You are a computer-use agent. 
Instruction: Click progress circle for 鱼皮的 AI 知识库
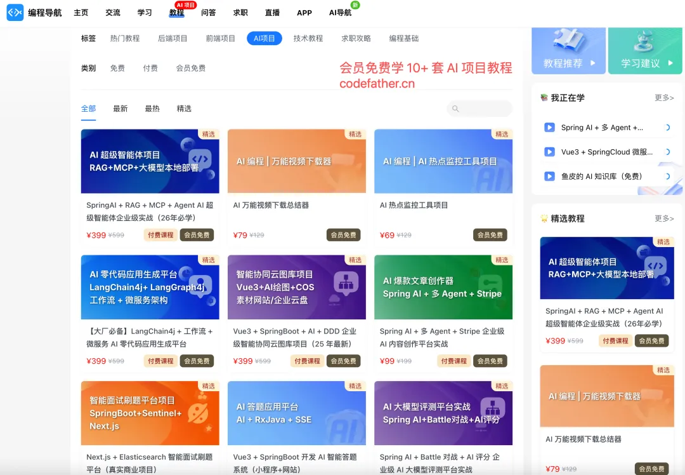[x=667, y=177]
